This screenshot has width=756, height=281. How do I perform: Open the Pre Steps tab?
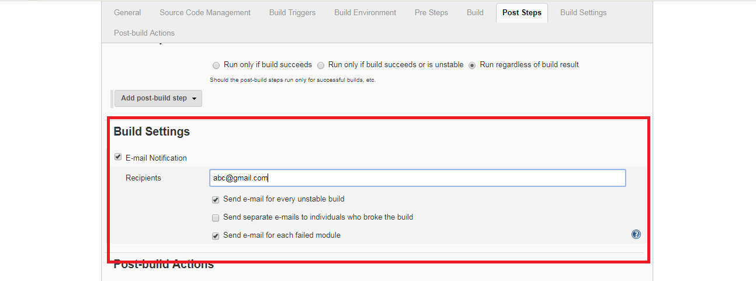click(431, 12)
